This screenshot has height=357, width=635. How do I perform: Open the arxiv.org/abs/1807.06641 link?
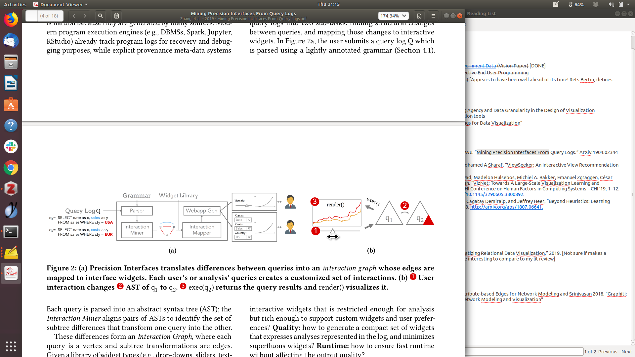506,207
